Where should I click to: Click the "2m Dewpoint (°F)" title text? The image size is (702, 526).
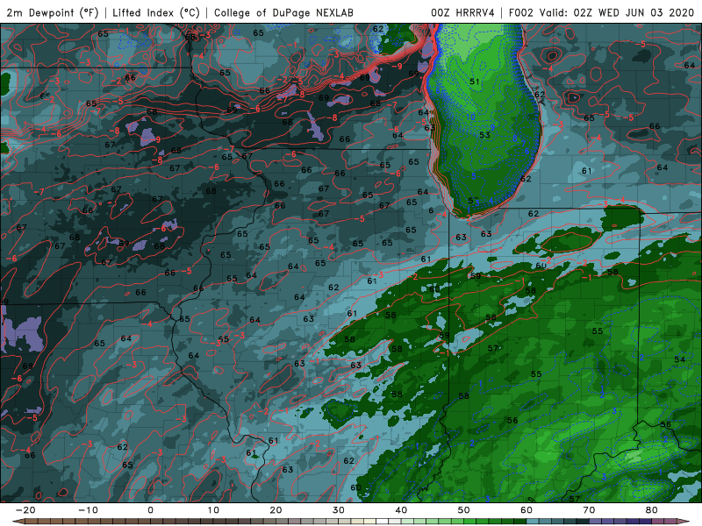(53, 13)
